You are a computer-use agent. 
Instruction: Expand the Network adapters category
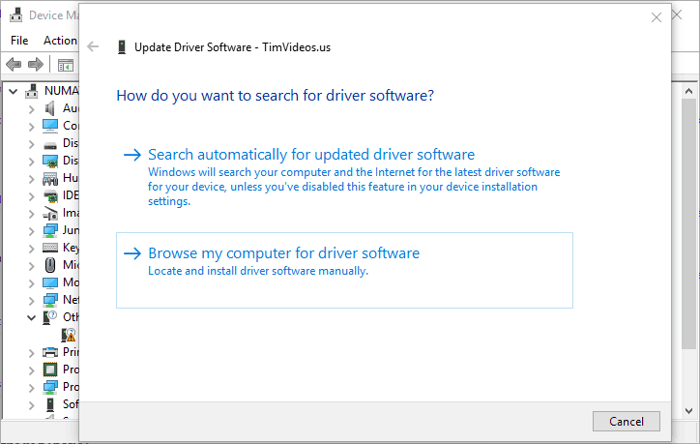[31, 301]
